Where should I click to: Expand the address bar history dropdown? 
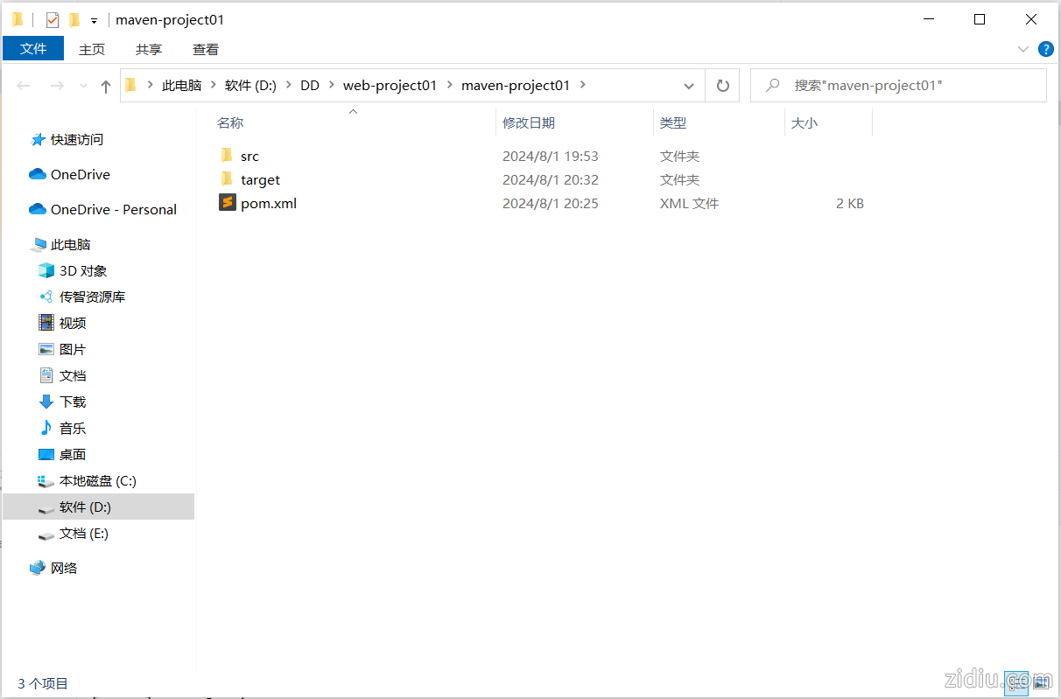689,85
